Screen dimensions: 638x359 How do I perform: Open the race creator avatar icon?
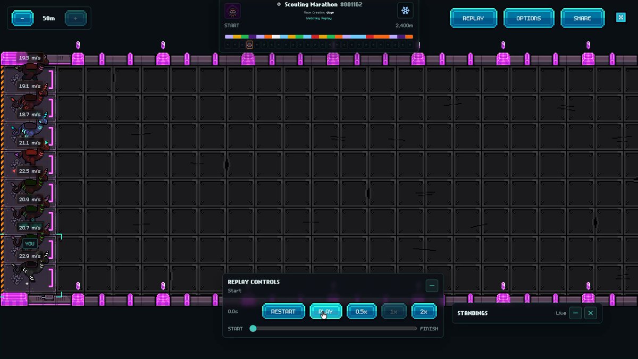click(232, 11)
